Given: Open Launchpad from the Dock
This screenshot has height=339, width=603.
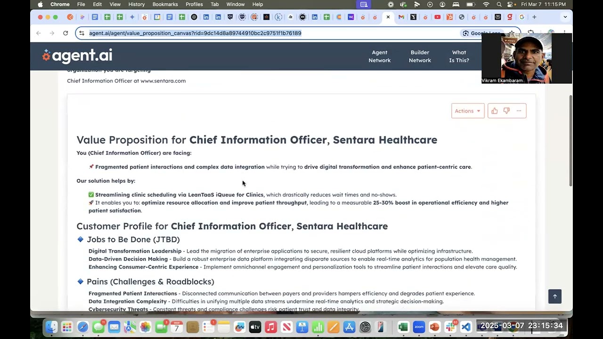Looking at the screenshot, I should (67, 327).
